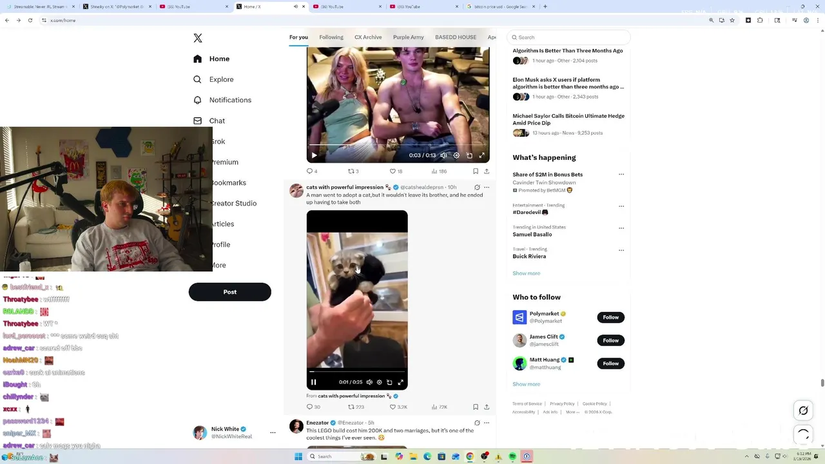Switch to the CX Archive tab

click(368, 37)
